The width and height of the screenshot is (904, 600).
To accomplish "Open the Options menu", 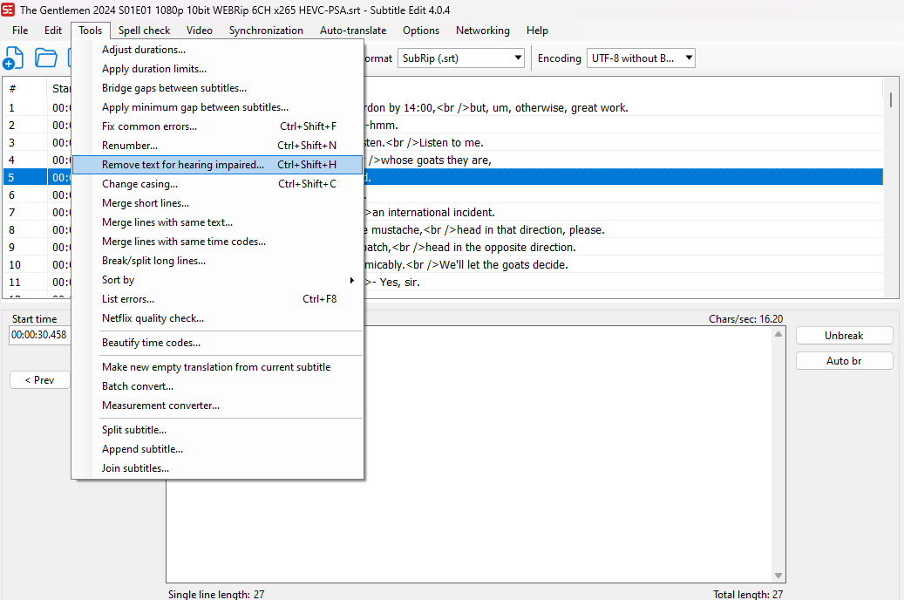I will click(x=421, y=31).
